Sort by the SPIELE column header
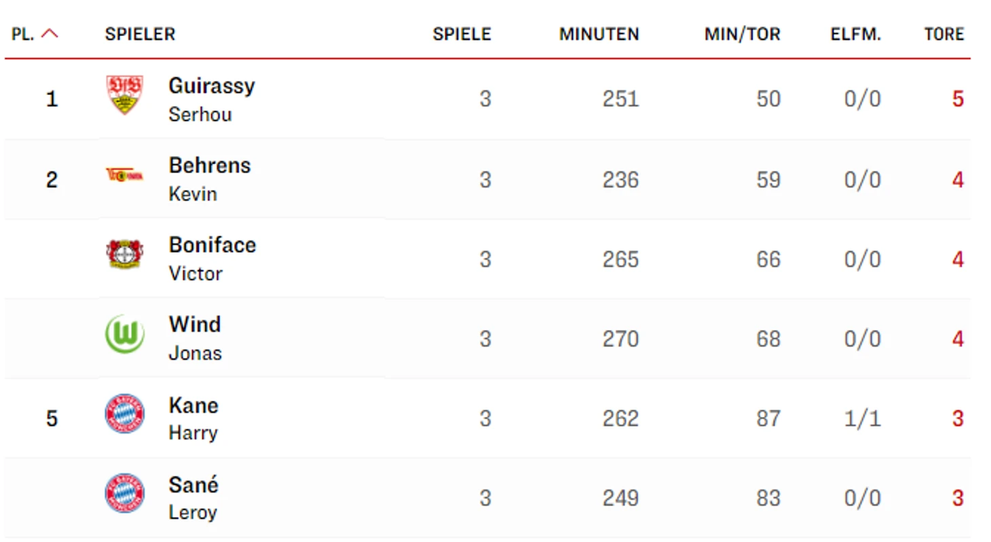This screenshot has width=991, height=542. click(462, 34)
